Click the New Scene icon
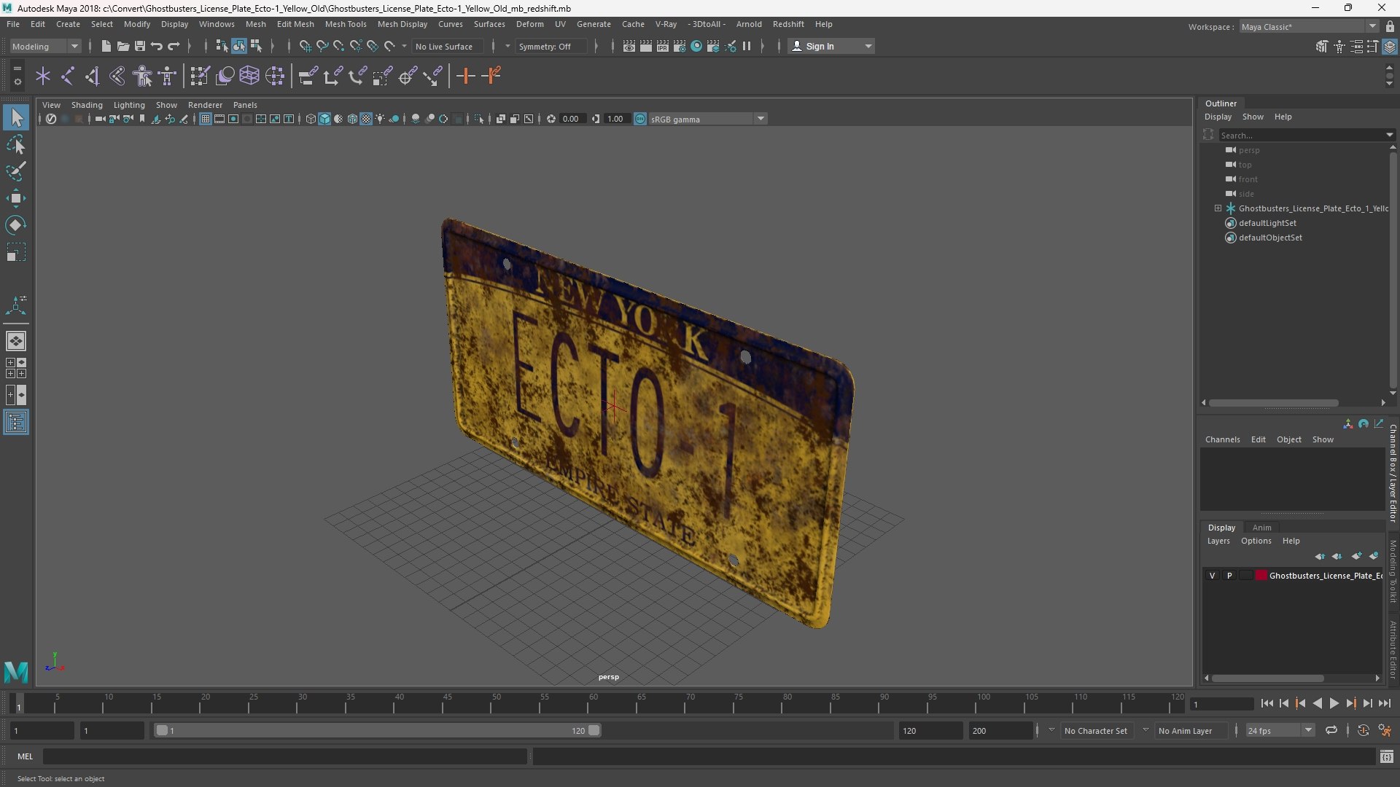Screen dimensions: 1400x787 click(106, 46)
